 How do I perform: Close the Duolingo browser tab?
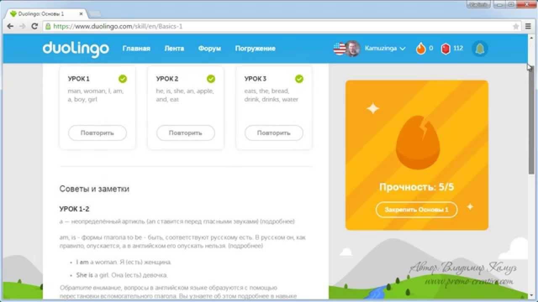pos(81,14)
